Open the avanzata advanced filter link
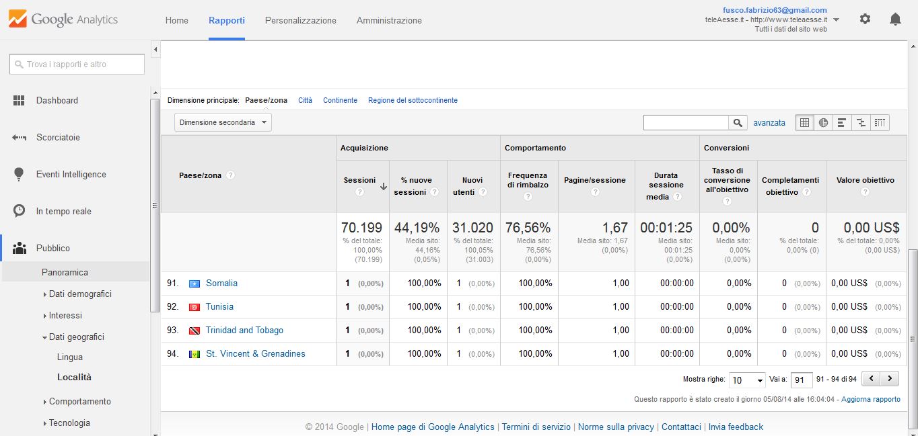918x436 pixels. point(769,123)
